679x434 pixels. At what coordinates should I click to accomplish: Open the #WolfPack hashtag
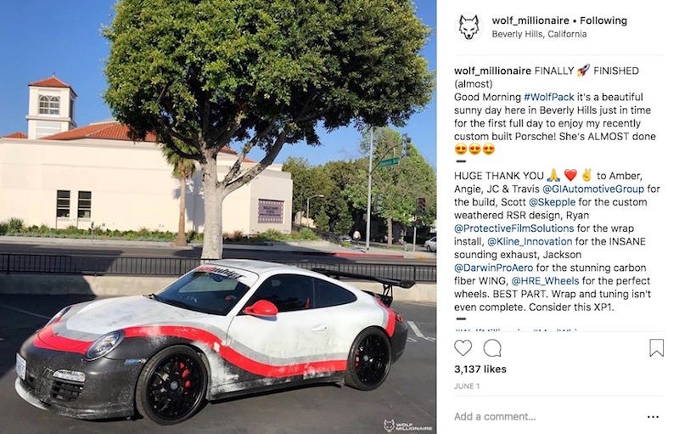tap(548, 97)
